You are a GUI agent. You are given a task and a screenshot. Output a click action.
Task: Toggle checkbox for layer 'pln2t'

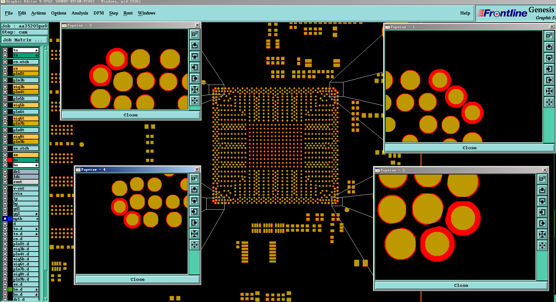[5, 74]
